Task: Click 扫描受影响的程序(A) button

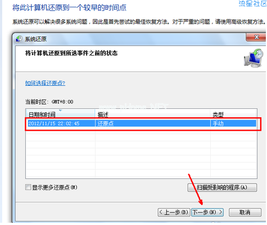Action: (x=222, y=187)
